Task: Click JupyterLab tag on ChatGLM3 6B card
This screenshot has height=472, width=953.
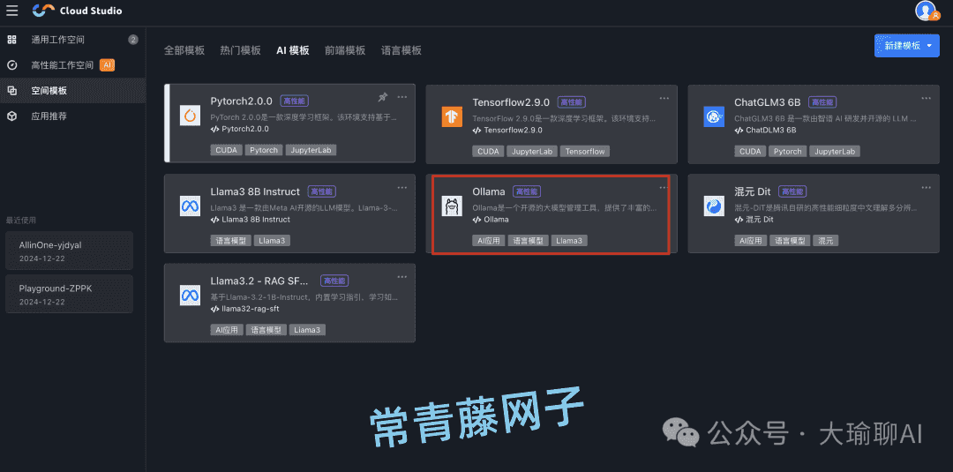Action: (x=835, y=151)
